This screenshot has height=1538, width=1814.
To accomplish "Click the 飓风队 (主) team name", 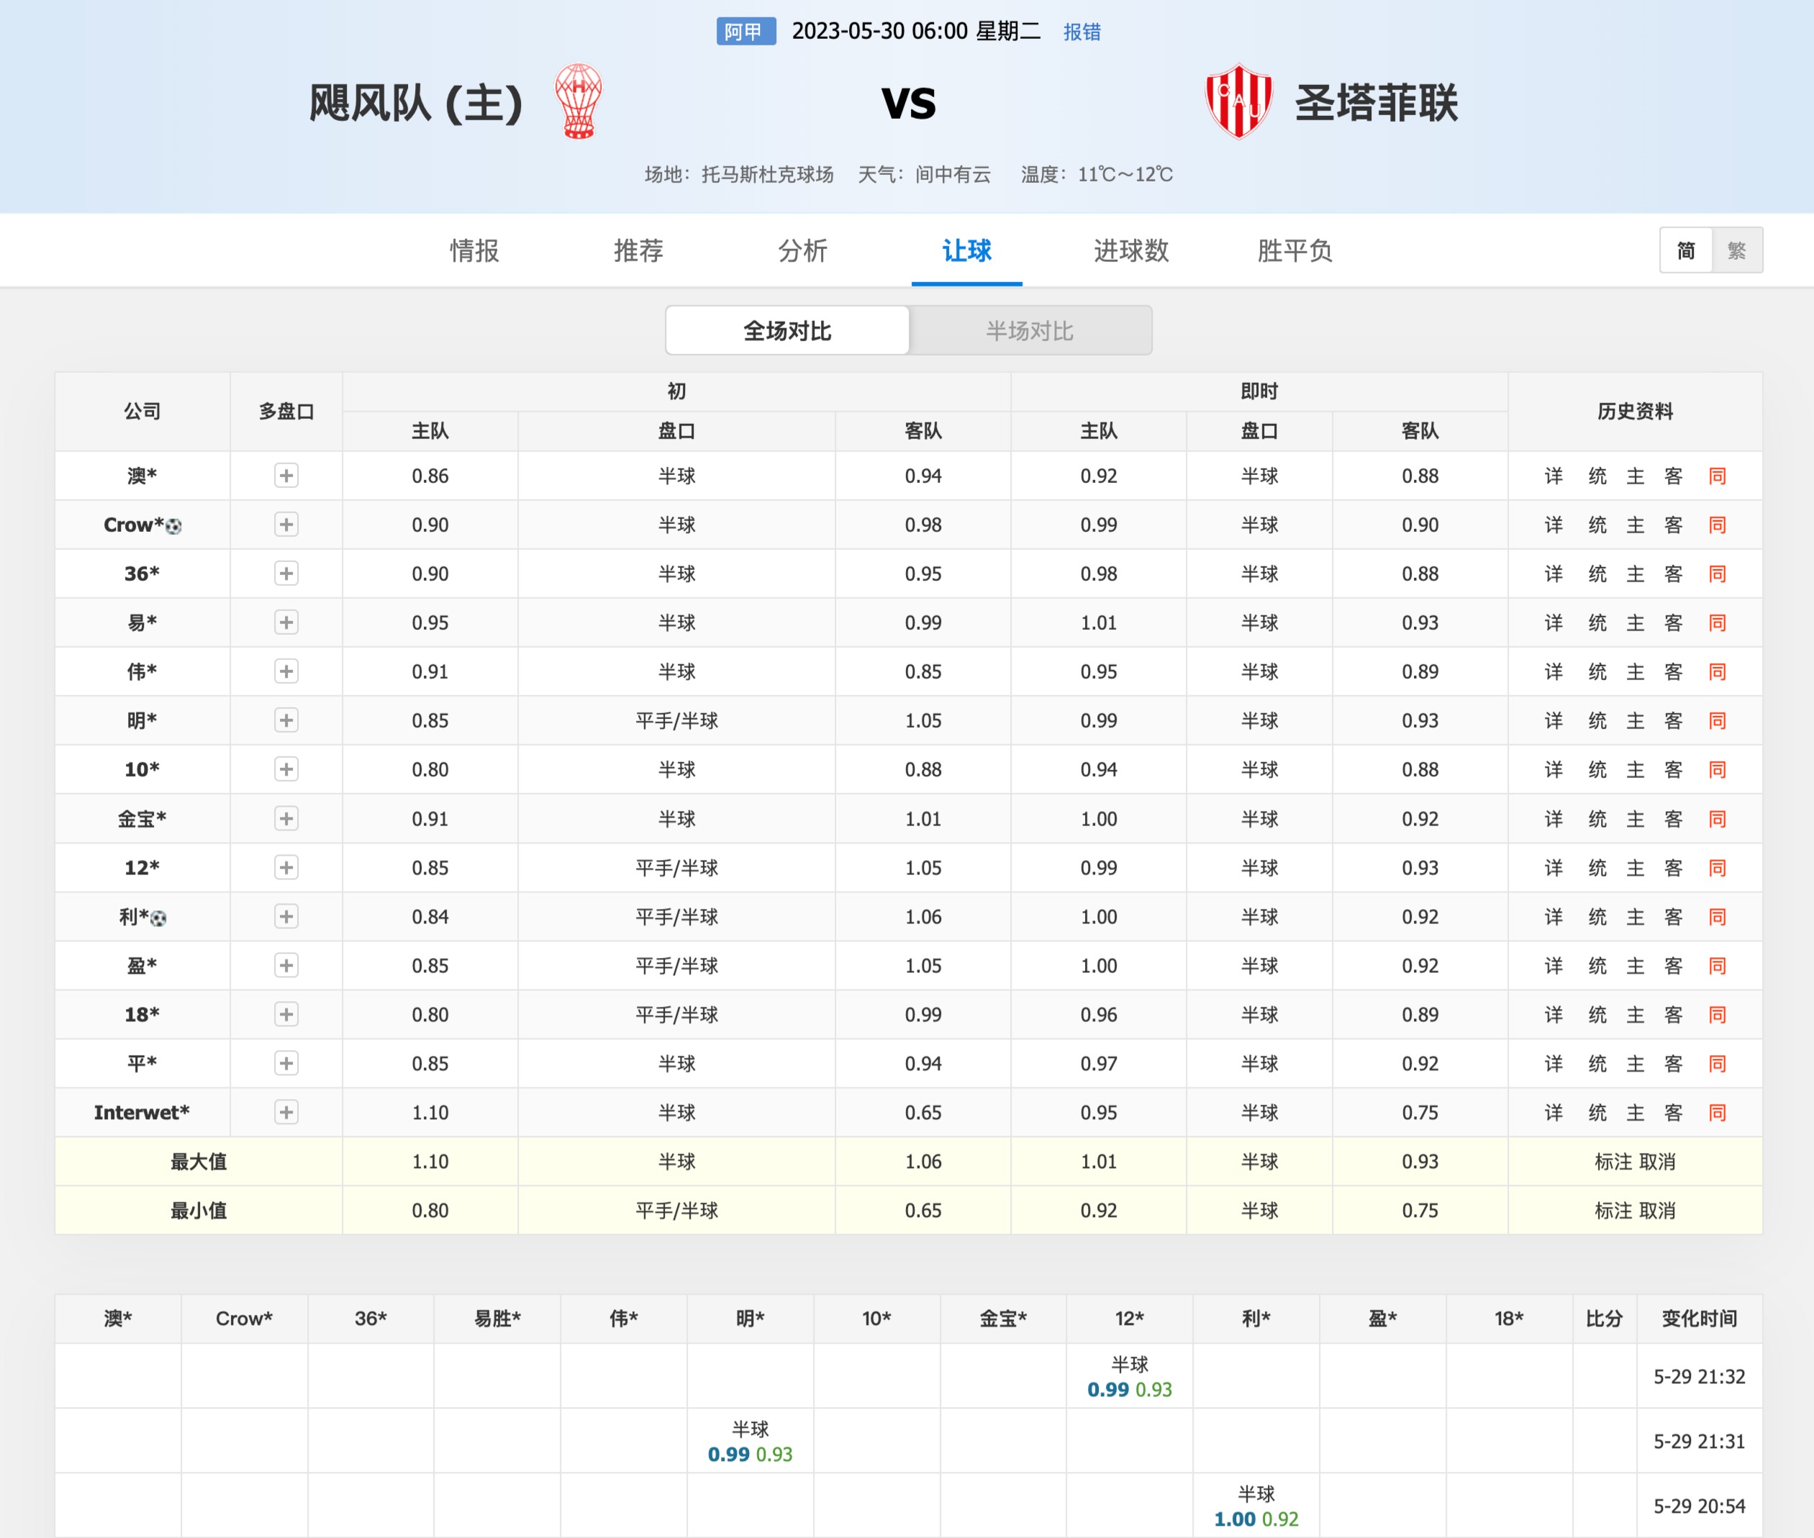I will coord(416,103).
